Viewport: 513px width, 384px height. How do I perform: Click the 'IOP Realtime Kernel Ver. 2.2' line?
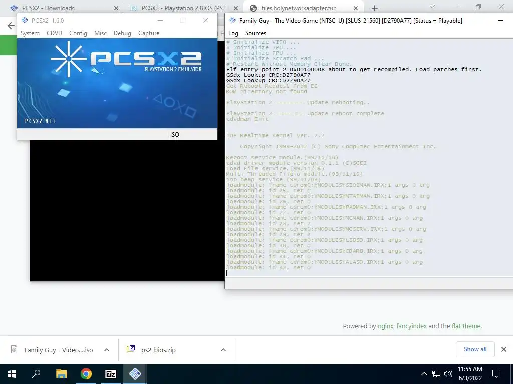275,135
